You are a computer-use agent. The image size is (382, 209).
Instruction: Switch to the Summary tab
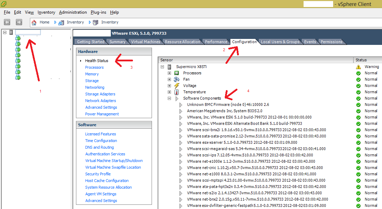click(x=117, y=42)
